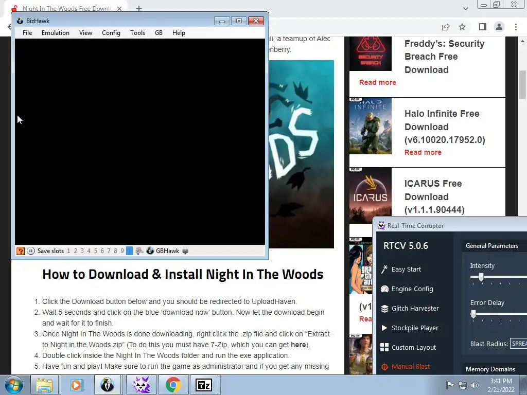
Task: Click the Custom Layout grid icon
Action: coord(384,347)
